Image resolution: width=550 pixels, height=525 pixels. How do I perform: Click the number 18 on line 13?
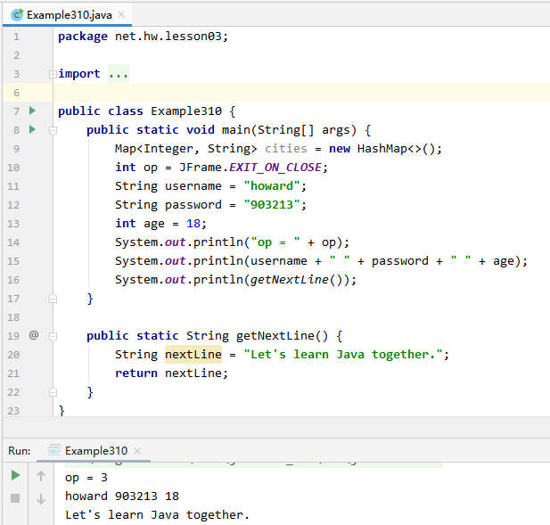[x=193, y=224]
